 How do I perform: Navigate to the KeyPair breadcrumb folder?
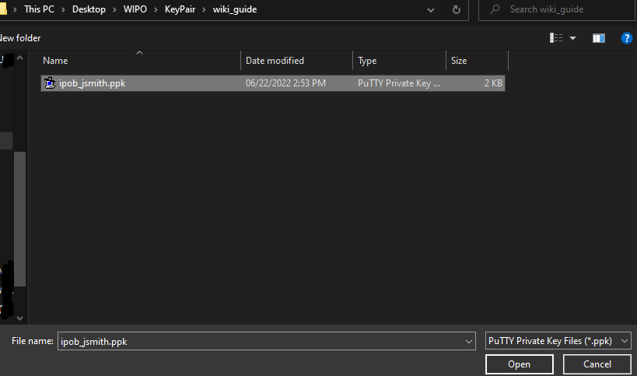click(179, 9)
